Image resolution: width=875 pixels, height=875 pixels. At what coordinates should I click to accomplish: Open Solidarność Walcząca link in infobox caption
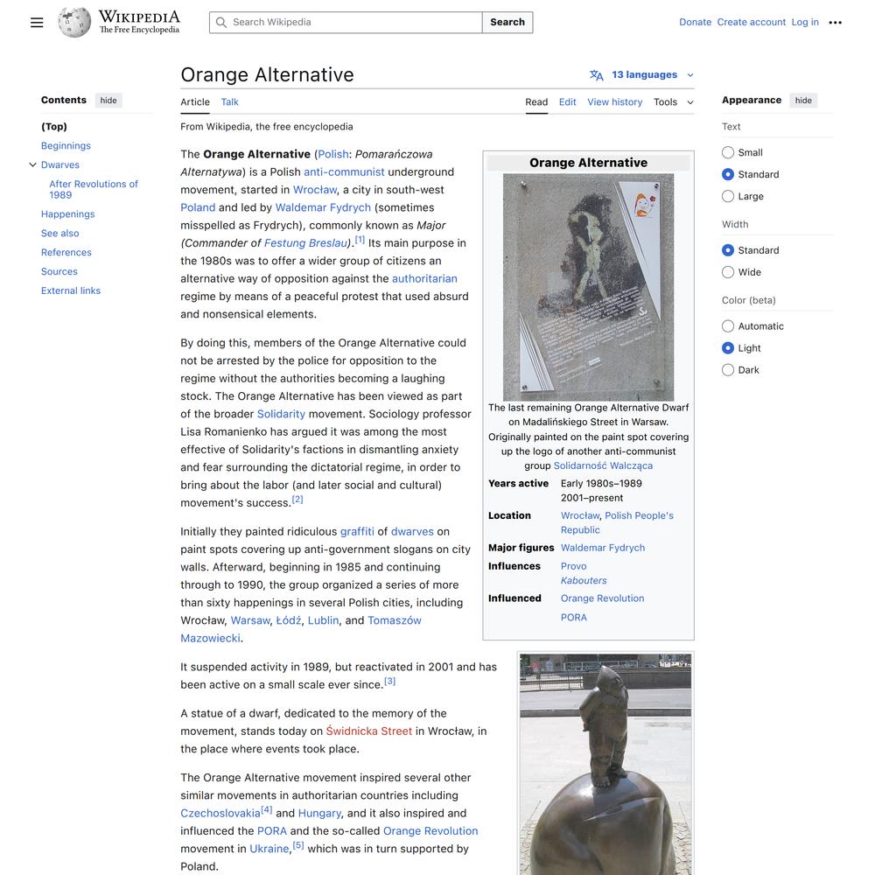coord(603,465)
